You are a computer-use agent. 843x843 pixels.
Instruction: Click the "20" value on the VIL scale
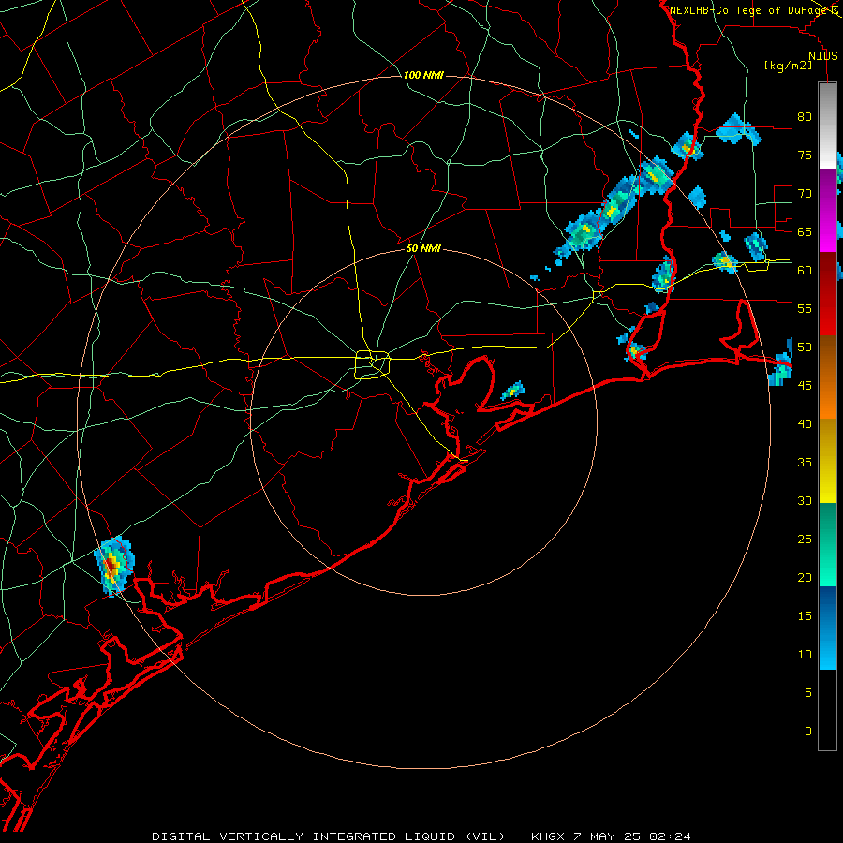805,577
